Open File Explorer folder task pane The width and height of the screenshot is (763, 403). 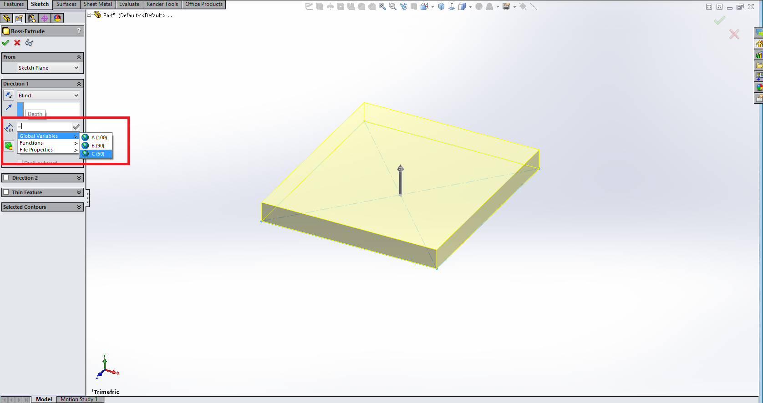[759, 65]
